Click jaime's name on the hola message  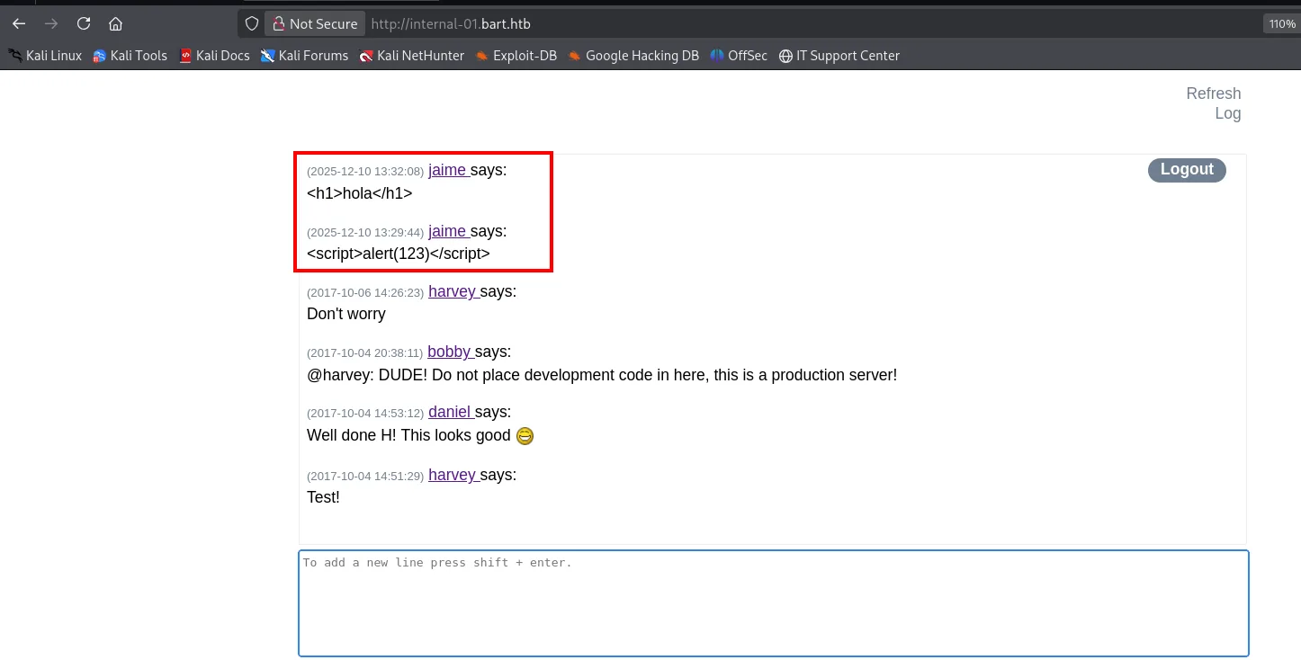pyautogui.click(x=447, y=170)
